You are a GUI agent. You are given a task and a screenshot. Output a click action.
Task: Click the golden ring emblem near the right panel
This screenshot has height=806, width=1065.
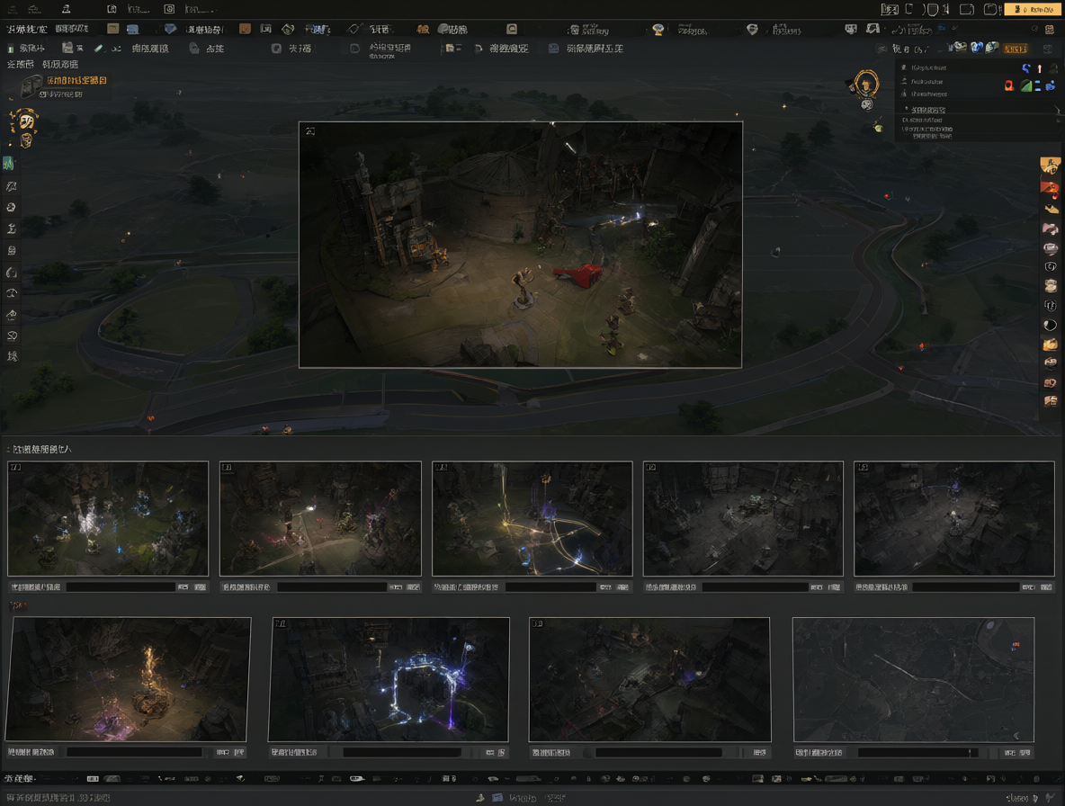coord(866,85)
